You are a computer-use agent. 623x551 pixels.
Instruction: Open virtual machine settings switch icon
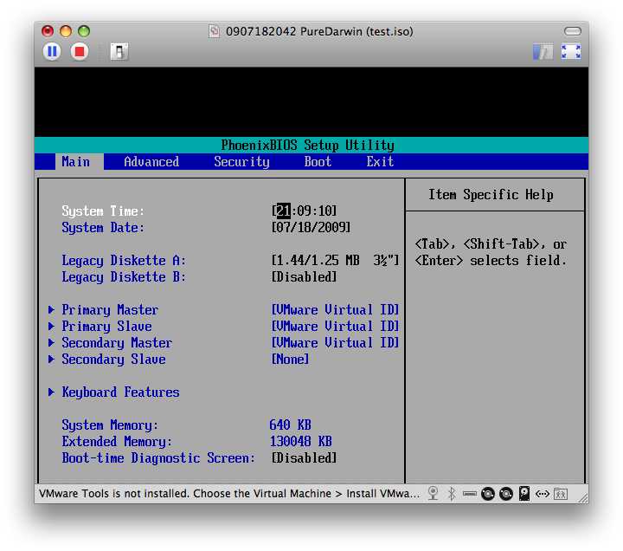click(x=119, y=52)
